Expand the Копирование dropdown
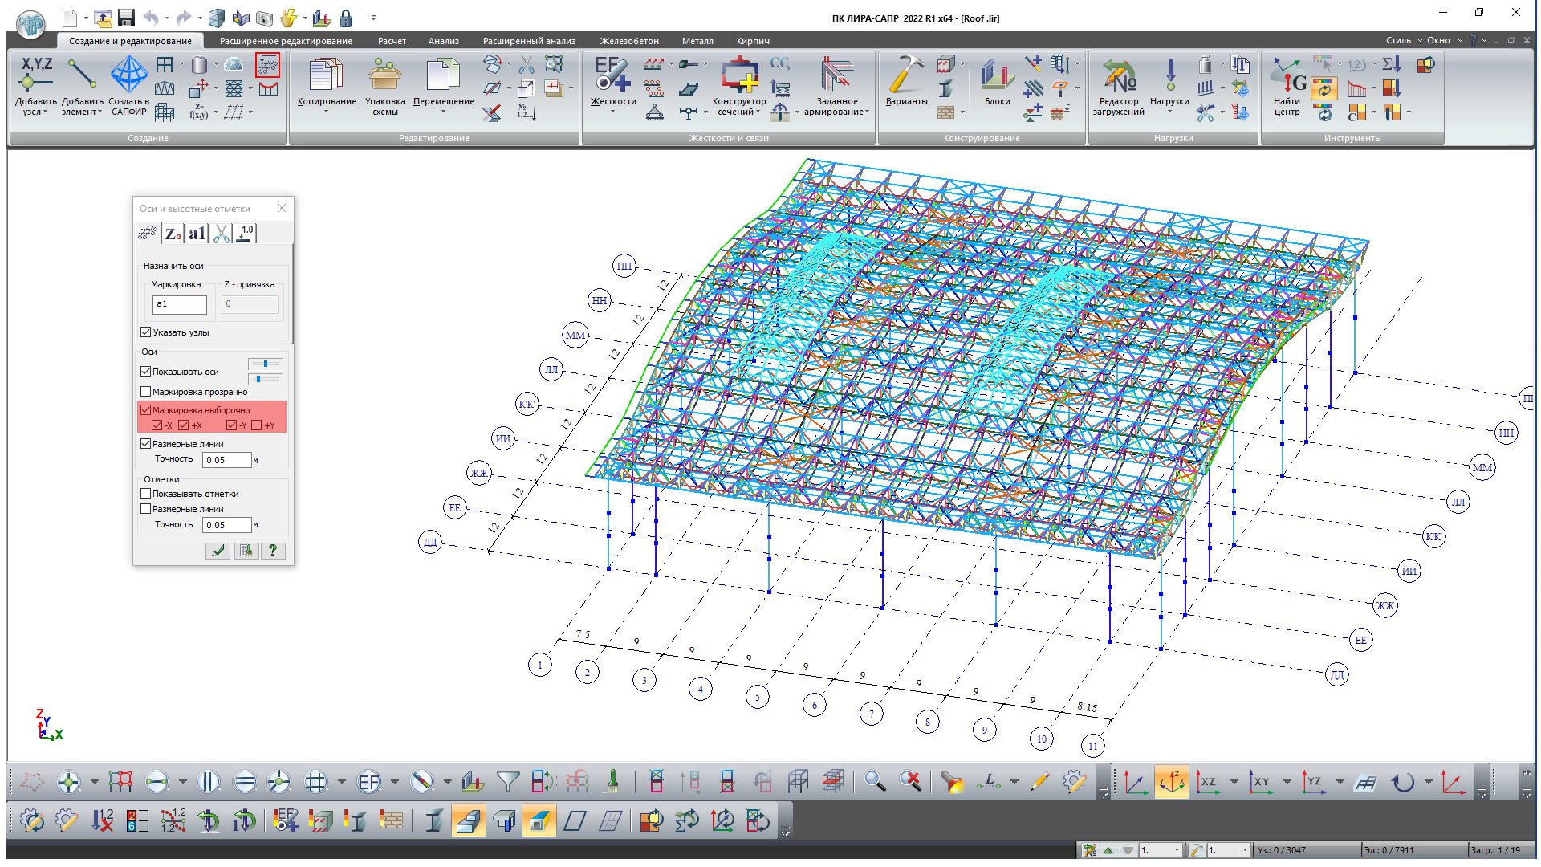1541x867 pixels. (x=327, y=112)
